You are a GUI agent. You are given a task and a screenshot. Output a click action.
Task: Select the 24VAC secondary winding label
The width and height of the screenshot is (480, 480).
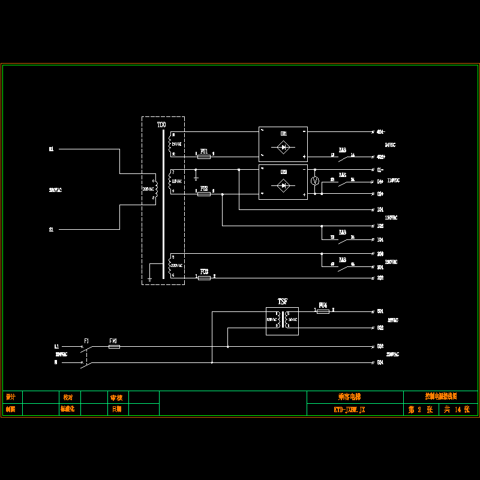(x=176, y=144)
